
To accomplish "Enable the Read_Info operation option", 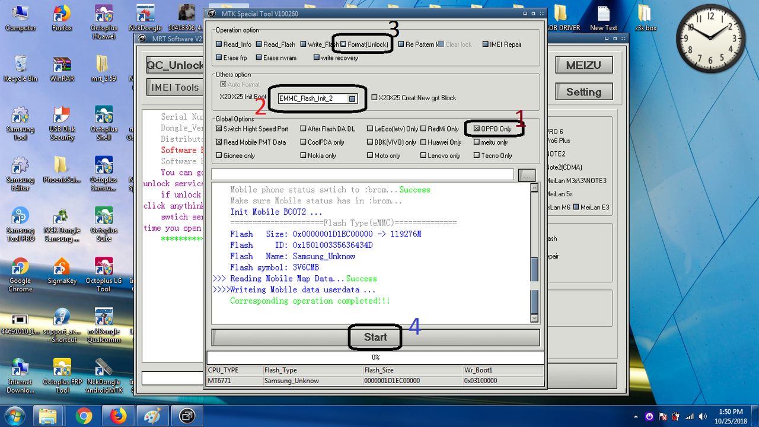I will tap(219, 44).
